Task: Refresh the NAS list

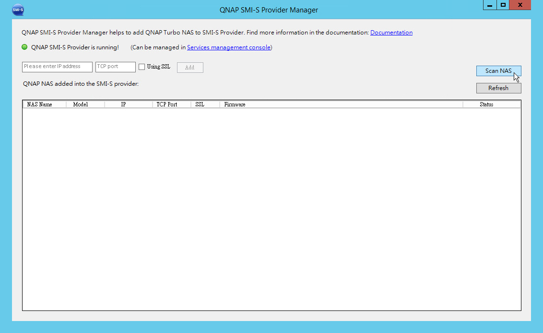Action: coord(499,88)
